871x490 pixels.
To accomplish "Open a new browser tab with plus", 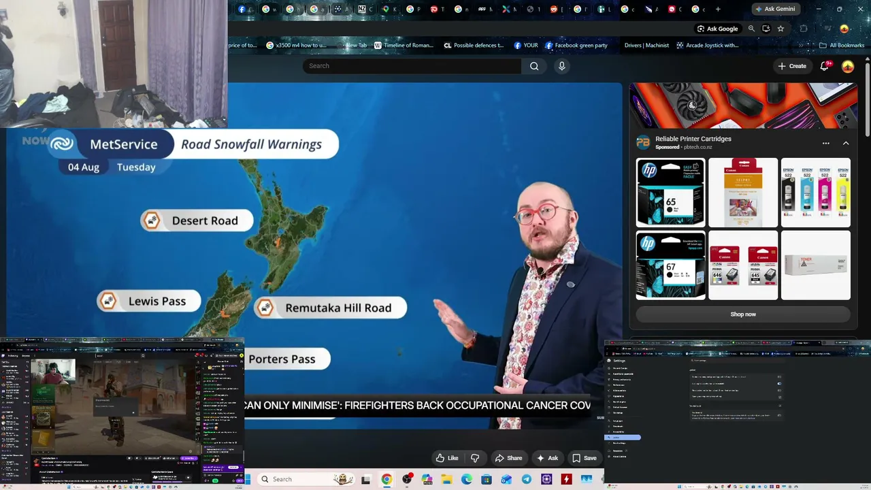I will click(718, 9).
